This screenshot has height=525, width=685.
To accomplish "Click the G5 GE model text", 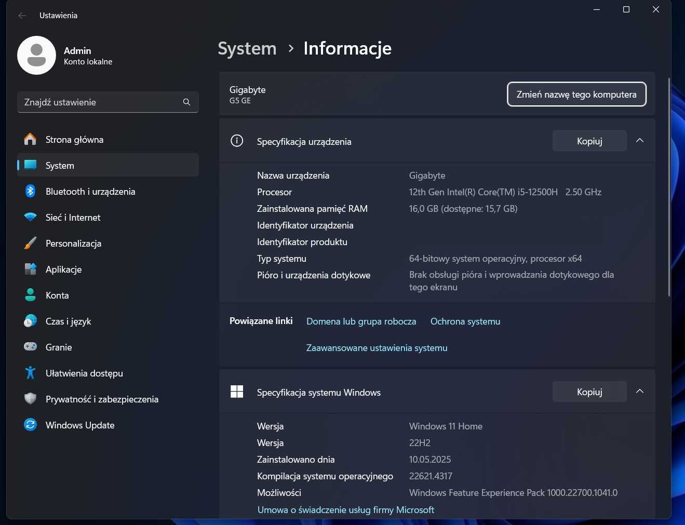I will coord(240,101).
